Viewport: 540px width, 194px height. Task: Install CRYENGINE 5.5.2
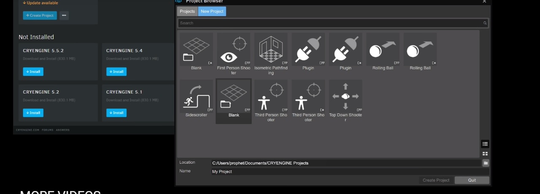33,72
